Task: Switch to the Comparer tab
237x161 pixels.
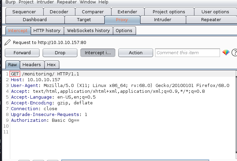Action: [93, 12]
